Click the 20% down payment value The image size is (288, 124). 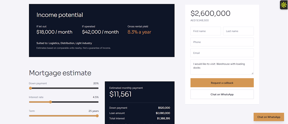(x=96, y=83)
